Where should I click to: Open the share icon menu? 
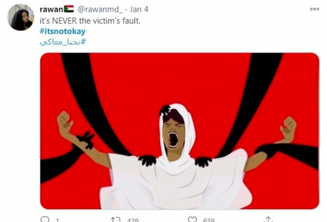pos(268,219)
